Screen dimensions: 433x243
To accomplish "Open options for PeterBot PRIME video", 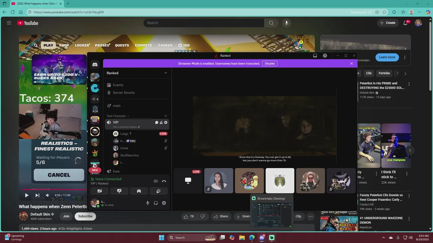I will (409, 84).
